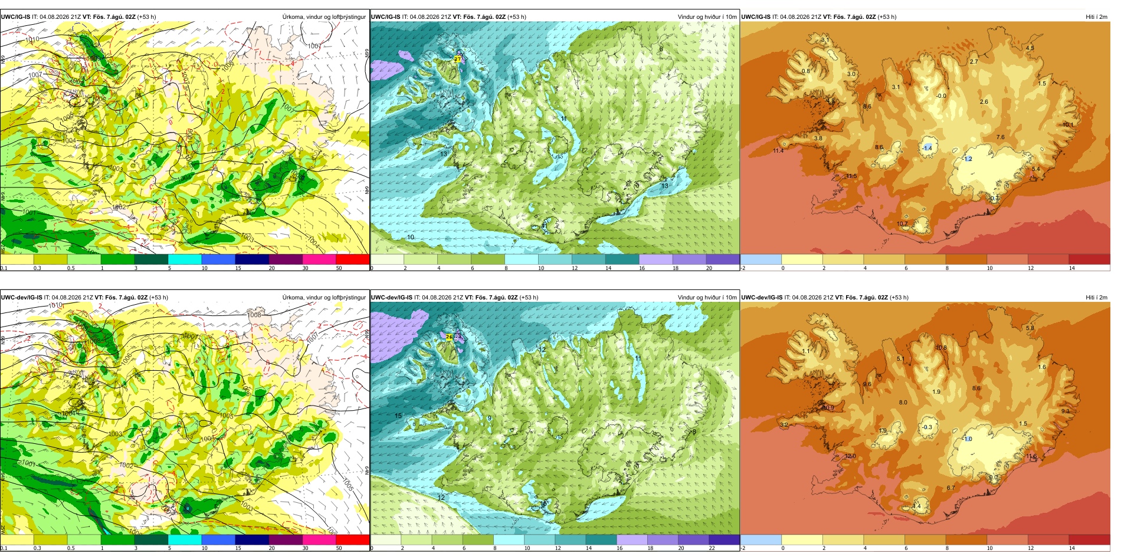Open the bottom UWC-dev wind and gusts map
Image resolution: width=1121 pixels, height=560 pixels.
[x=555, y=421]
